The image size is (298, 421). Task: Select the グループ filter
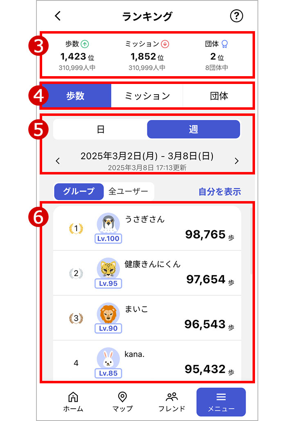coord(79,191)
